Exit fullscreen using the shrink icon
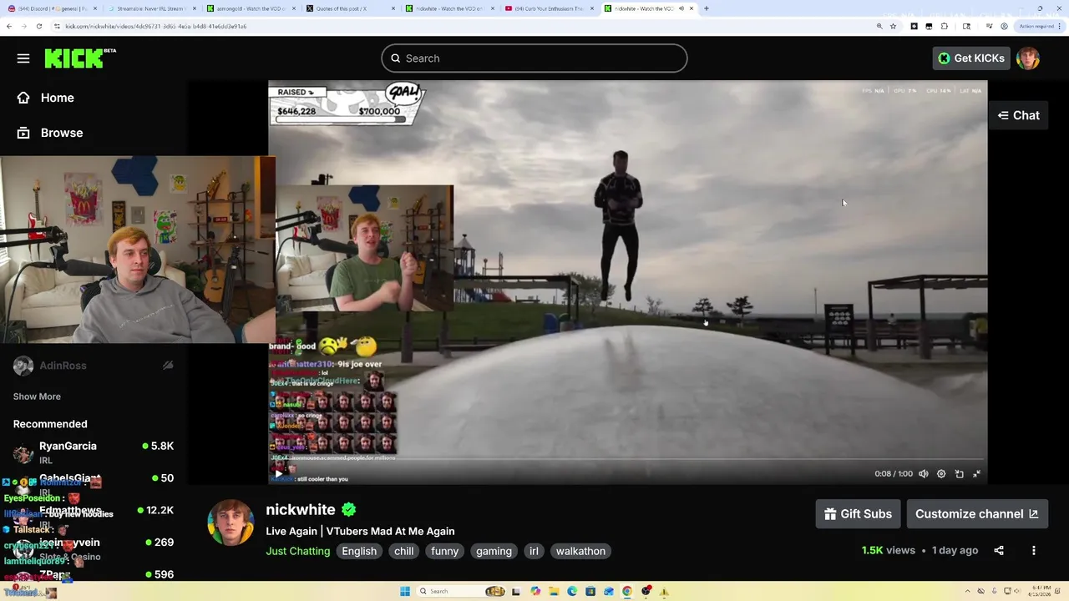1069x601 pixels. tap(976, 474)
